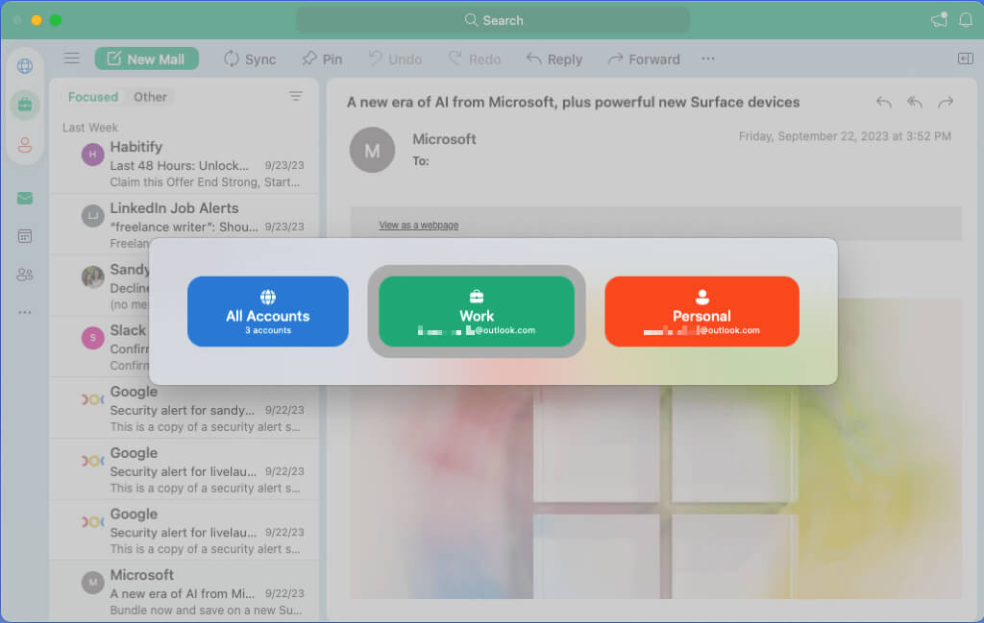The image size is (984, 623).
Task: Click the forward arrow in message header
Action: coord(946,102)
